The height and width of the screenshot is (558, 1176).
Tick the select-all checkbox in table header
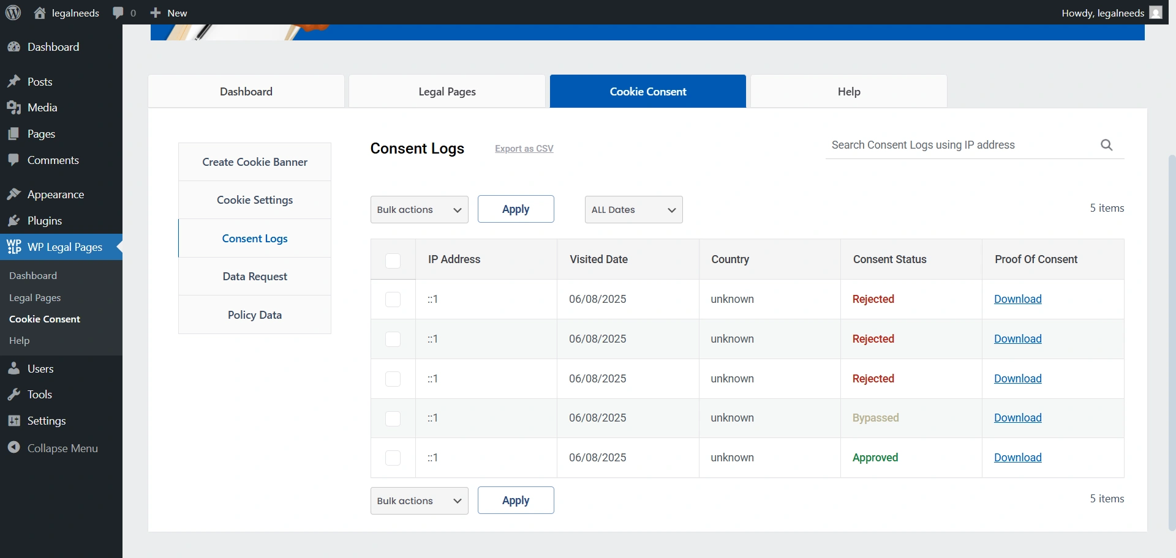(x=393, y=260)
